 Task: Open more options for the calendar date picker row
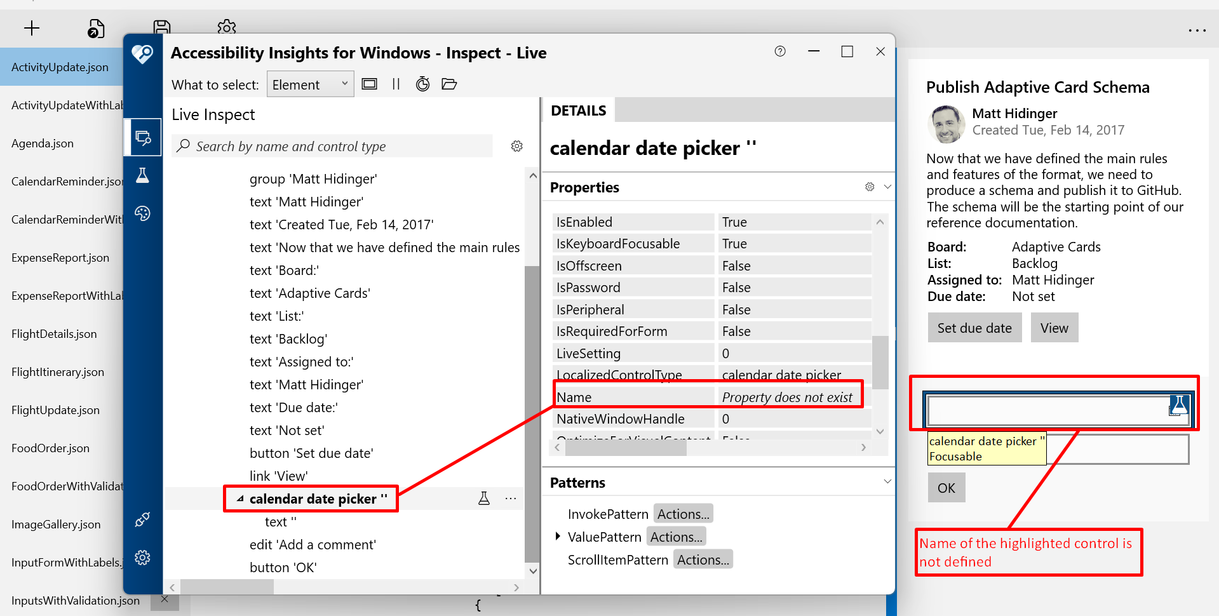pos(510,498)
